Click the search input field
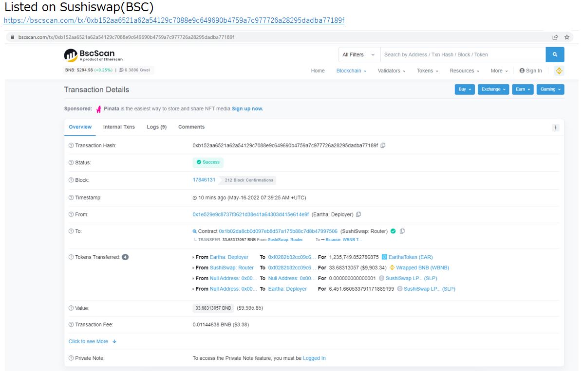 coord(463,54)
